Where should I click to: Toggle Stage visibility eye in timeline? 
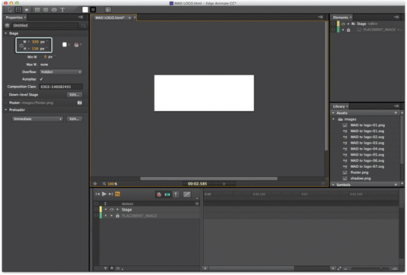(x=112, y=210)
